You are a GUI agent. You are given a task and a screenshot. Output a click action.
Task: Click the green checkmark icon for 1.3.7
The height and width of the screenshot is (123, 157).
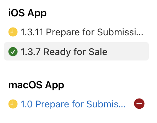point(13,52)
